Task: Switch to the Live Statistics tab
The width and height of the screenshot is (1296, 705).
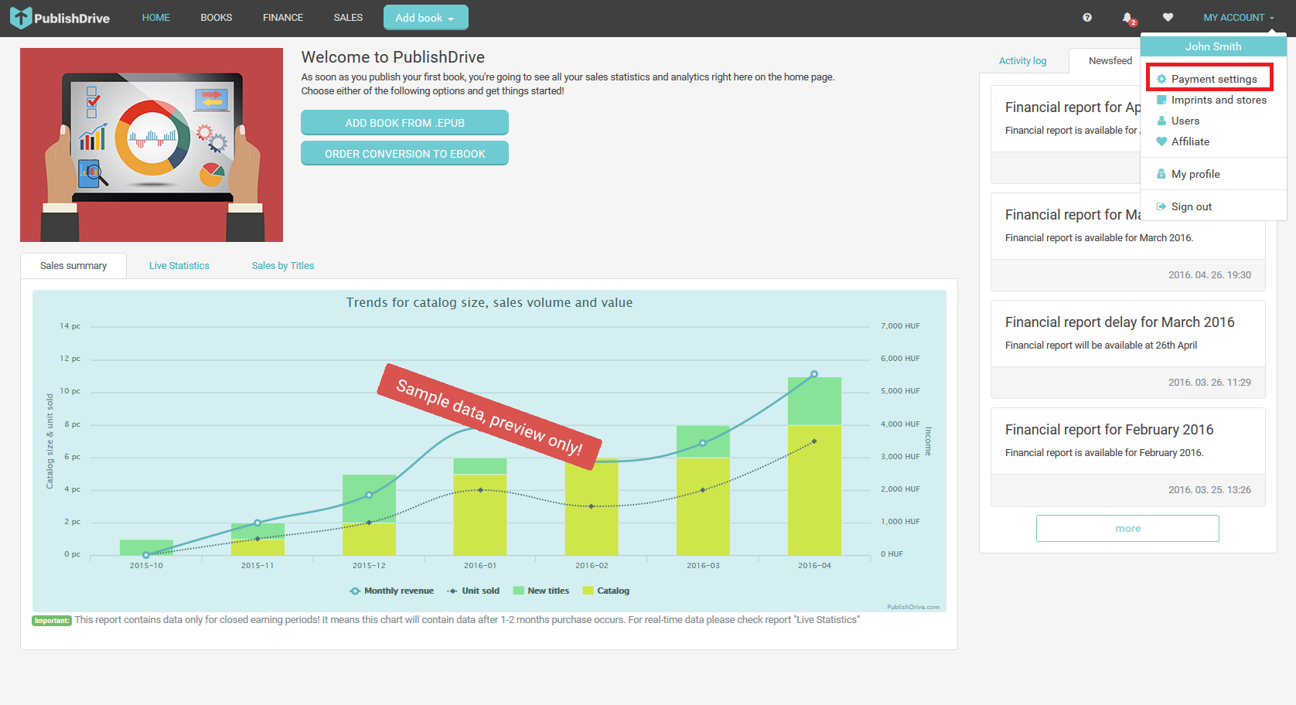Action: (x=179, y=265)
